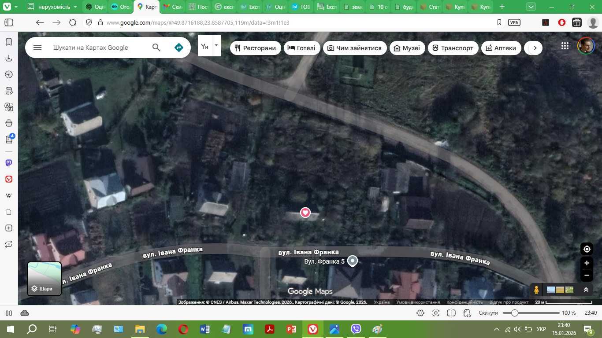Open directions with the blue arrow icon
602x338 pixels.
click(x=178, y=48)
